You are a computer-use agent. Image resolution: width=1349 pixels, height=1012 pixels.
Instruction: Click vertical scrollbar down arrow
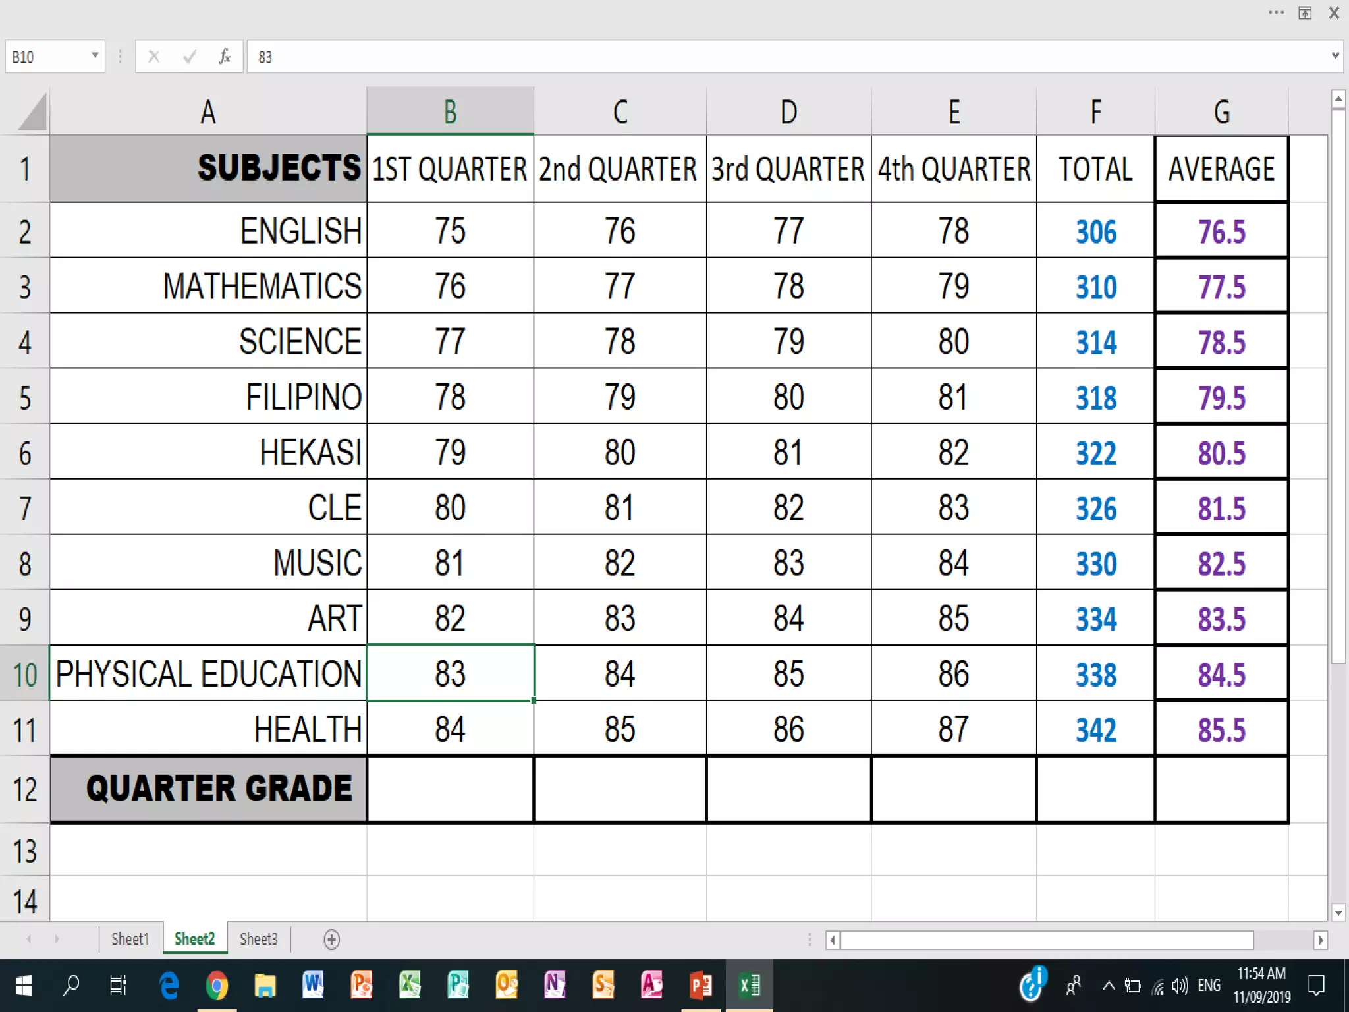point(1338,913)
